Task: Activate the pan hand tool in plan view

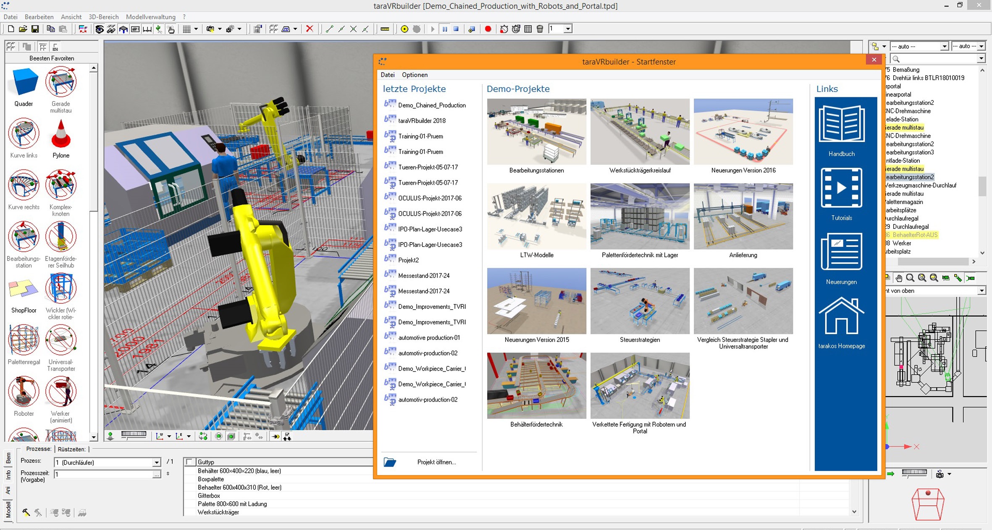Action: pyautogui.click(x=899, y=278)
